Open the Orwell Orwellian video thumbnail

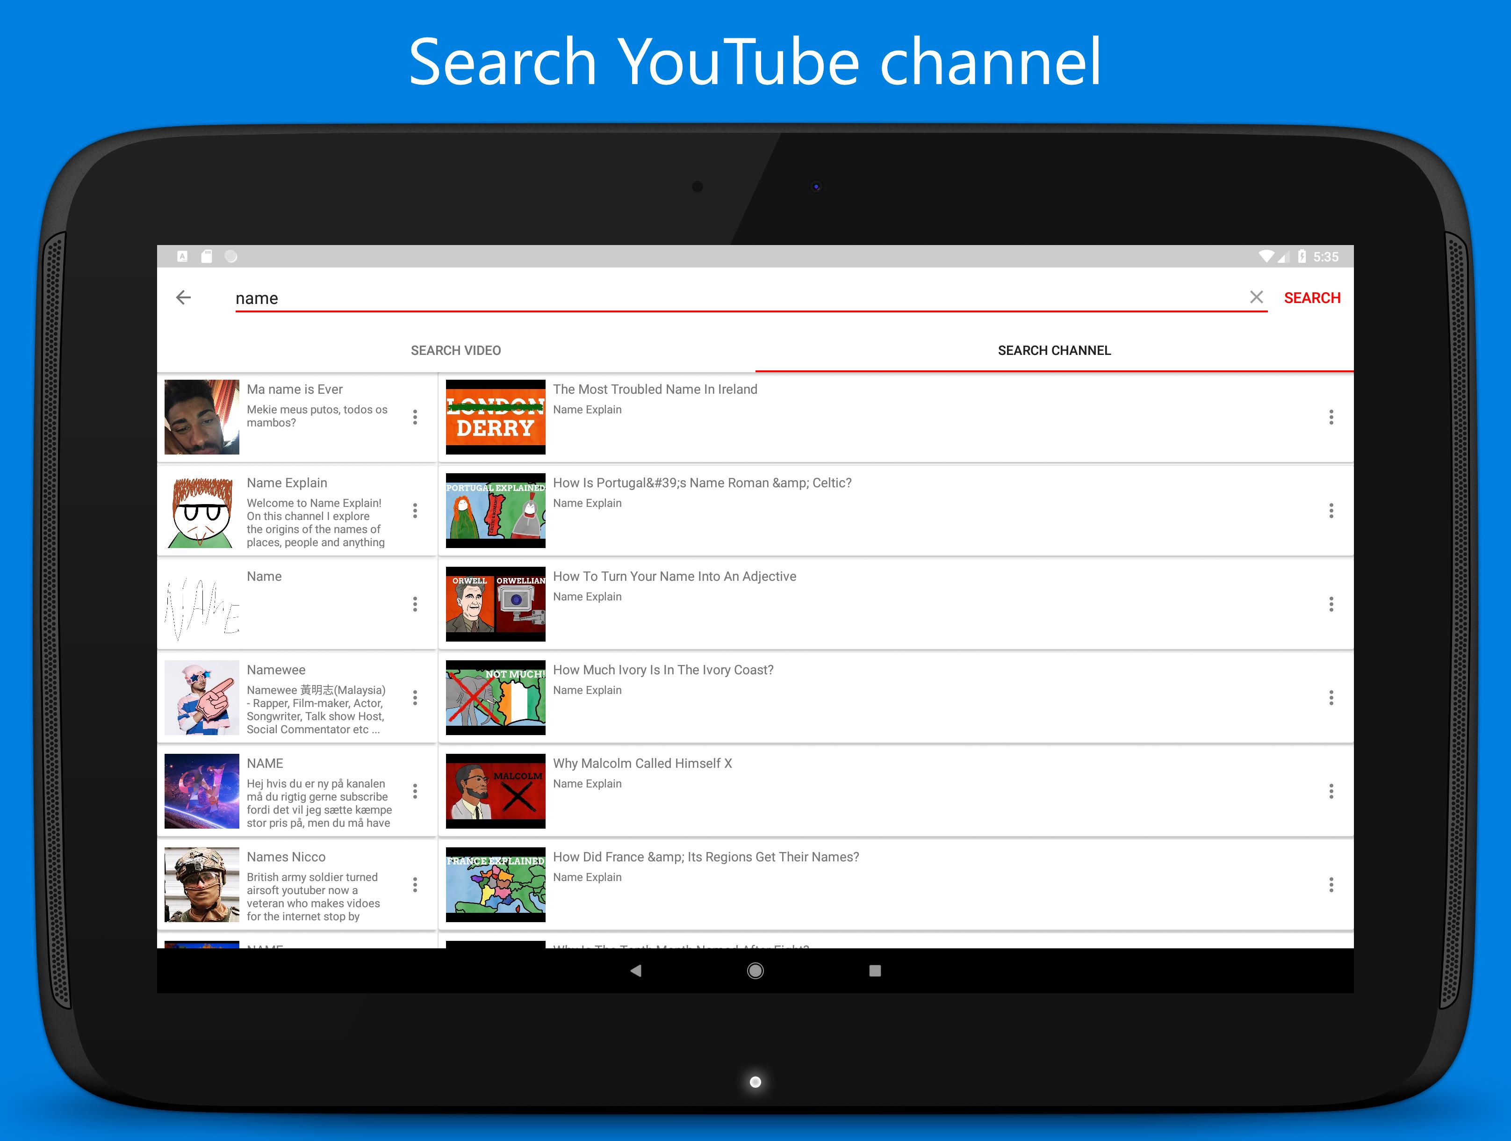(495, 604)
